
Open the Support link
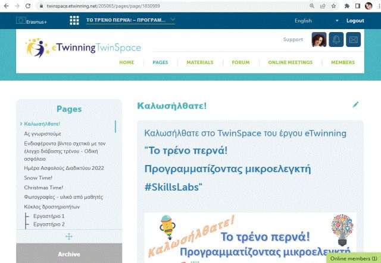[293, 39]
